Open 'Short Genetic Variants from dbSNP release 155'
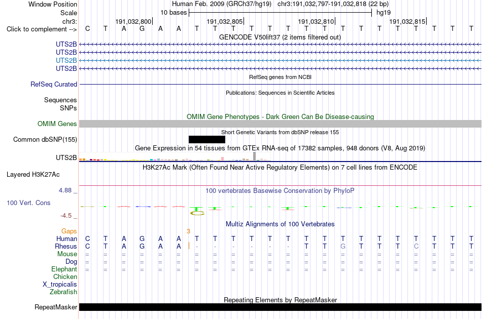 (x=280, y=132)
